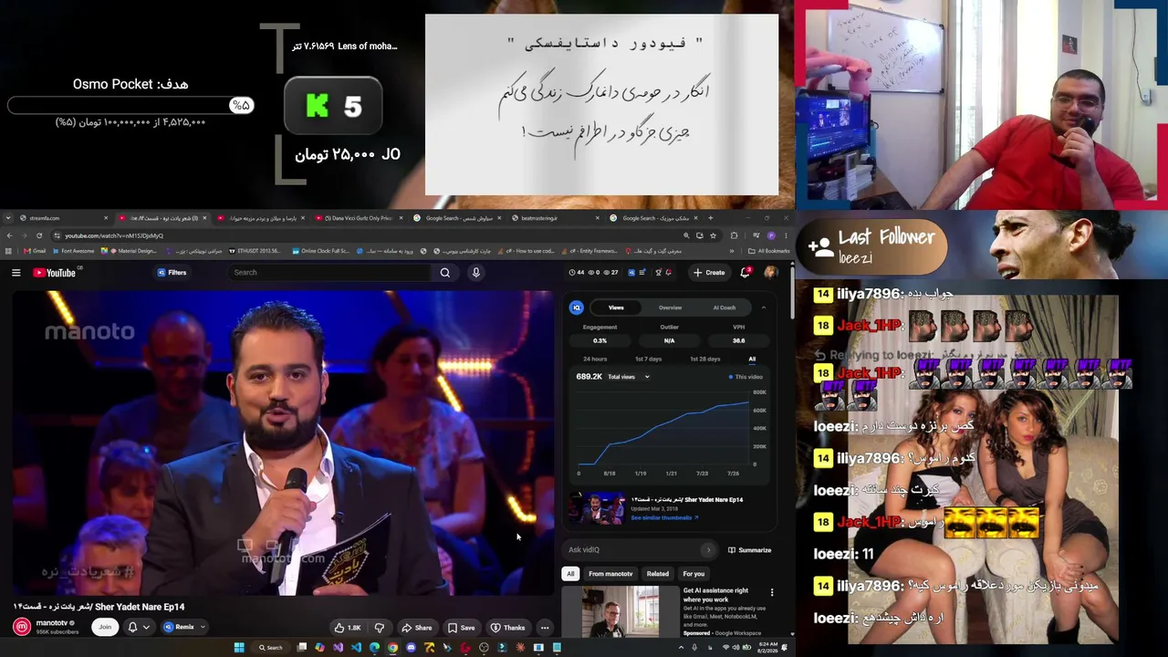Switch to the Dana Vicci browser tab
The width and height of the screenshot is (1168, 657).
[x=358, y=218]
